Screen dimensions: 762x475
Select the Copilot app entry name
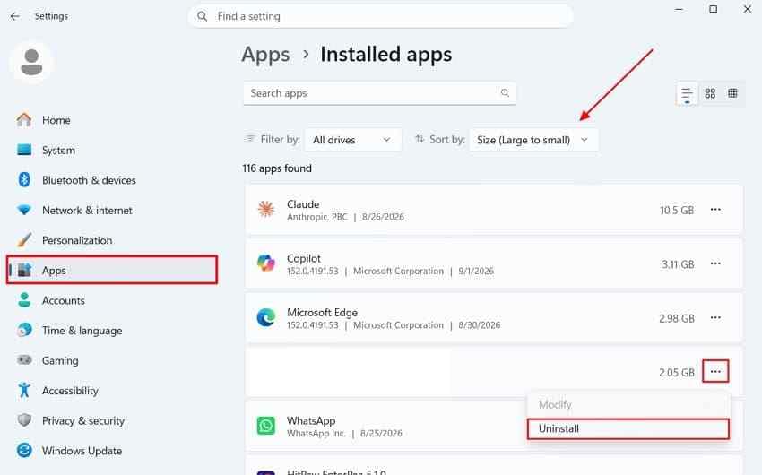[304, 258]
